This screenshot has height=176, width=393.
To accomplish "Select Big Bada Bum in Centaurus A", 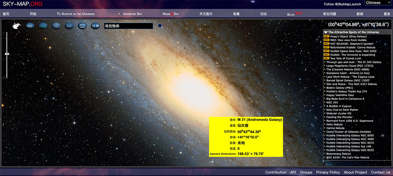I will 346,99.
